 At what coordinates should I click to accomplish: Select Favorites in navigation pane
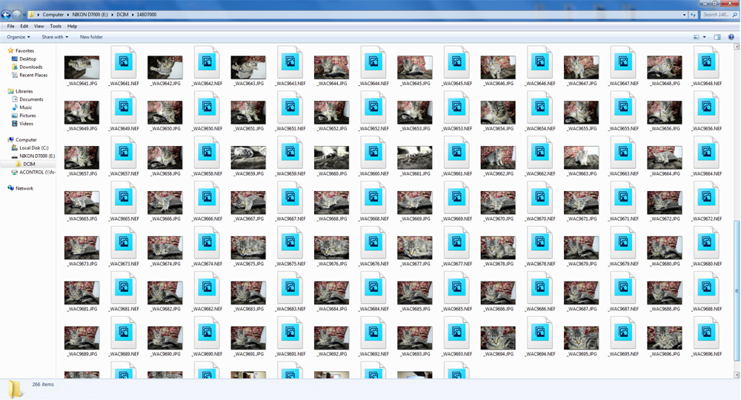(x=24, y=50)
